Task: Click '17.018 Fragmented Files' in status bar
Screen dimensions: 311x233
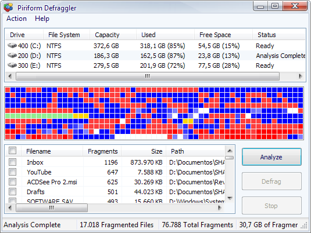Action: [117, 225]
